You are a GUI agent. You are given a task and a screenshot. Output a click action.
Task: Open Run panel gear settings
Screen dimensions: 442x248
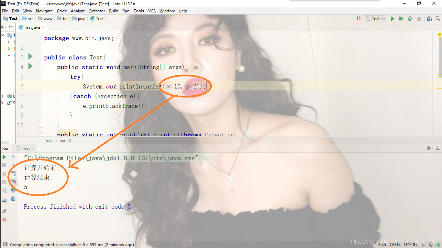tap(430, 149)
